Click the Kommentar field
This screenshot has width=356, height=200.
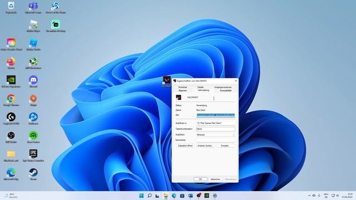click(x=216, y=140)
